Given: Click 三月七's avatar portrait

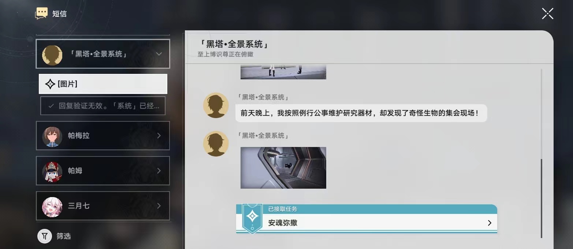Looking at the screenshot, I should click(x=52, y=206).
